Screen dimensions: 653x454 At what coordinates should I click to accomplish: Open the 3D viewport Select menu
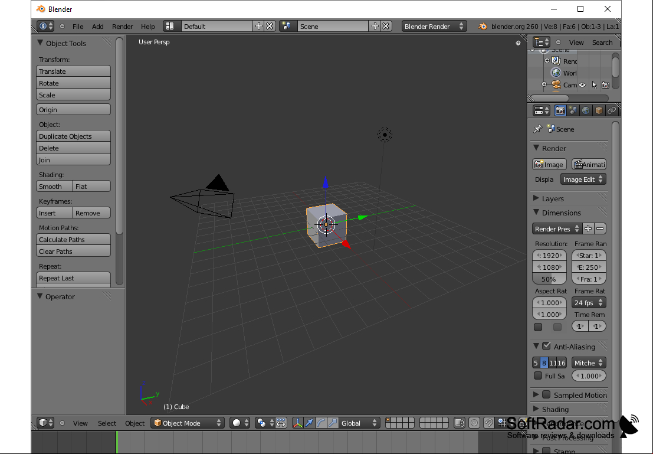(x=107, y=423)
